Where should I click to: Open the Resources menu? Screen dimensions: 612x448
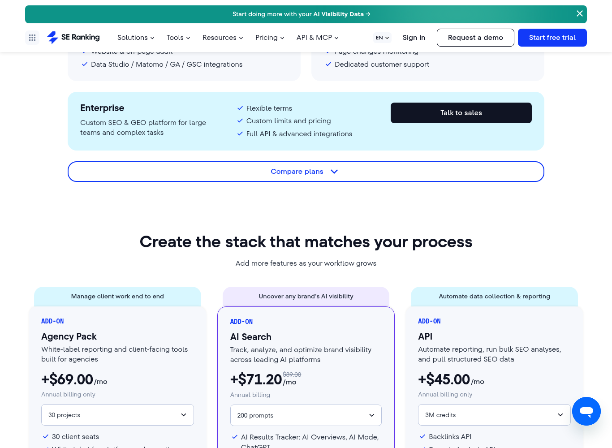point(223,38)
